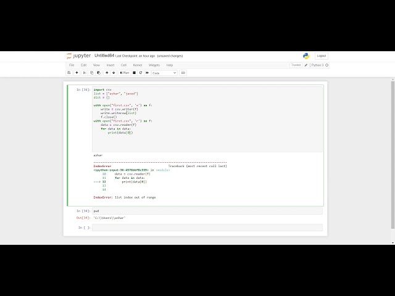
Task: Click the Traceback (most recent call last) text
Action: pos(197,166)
